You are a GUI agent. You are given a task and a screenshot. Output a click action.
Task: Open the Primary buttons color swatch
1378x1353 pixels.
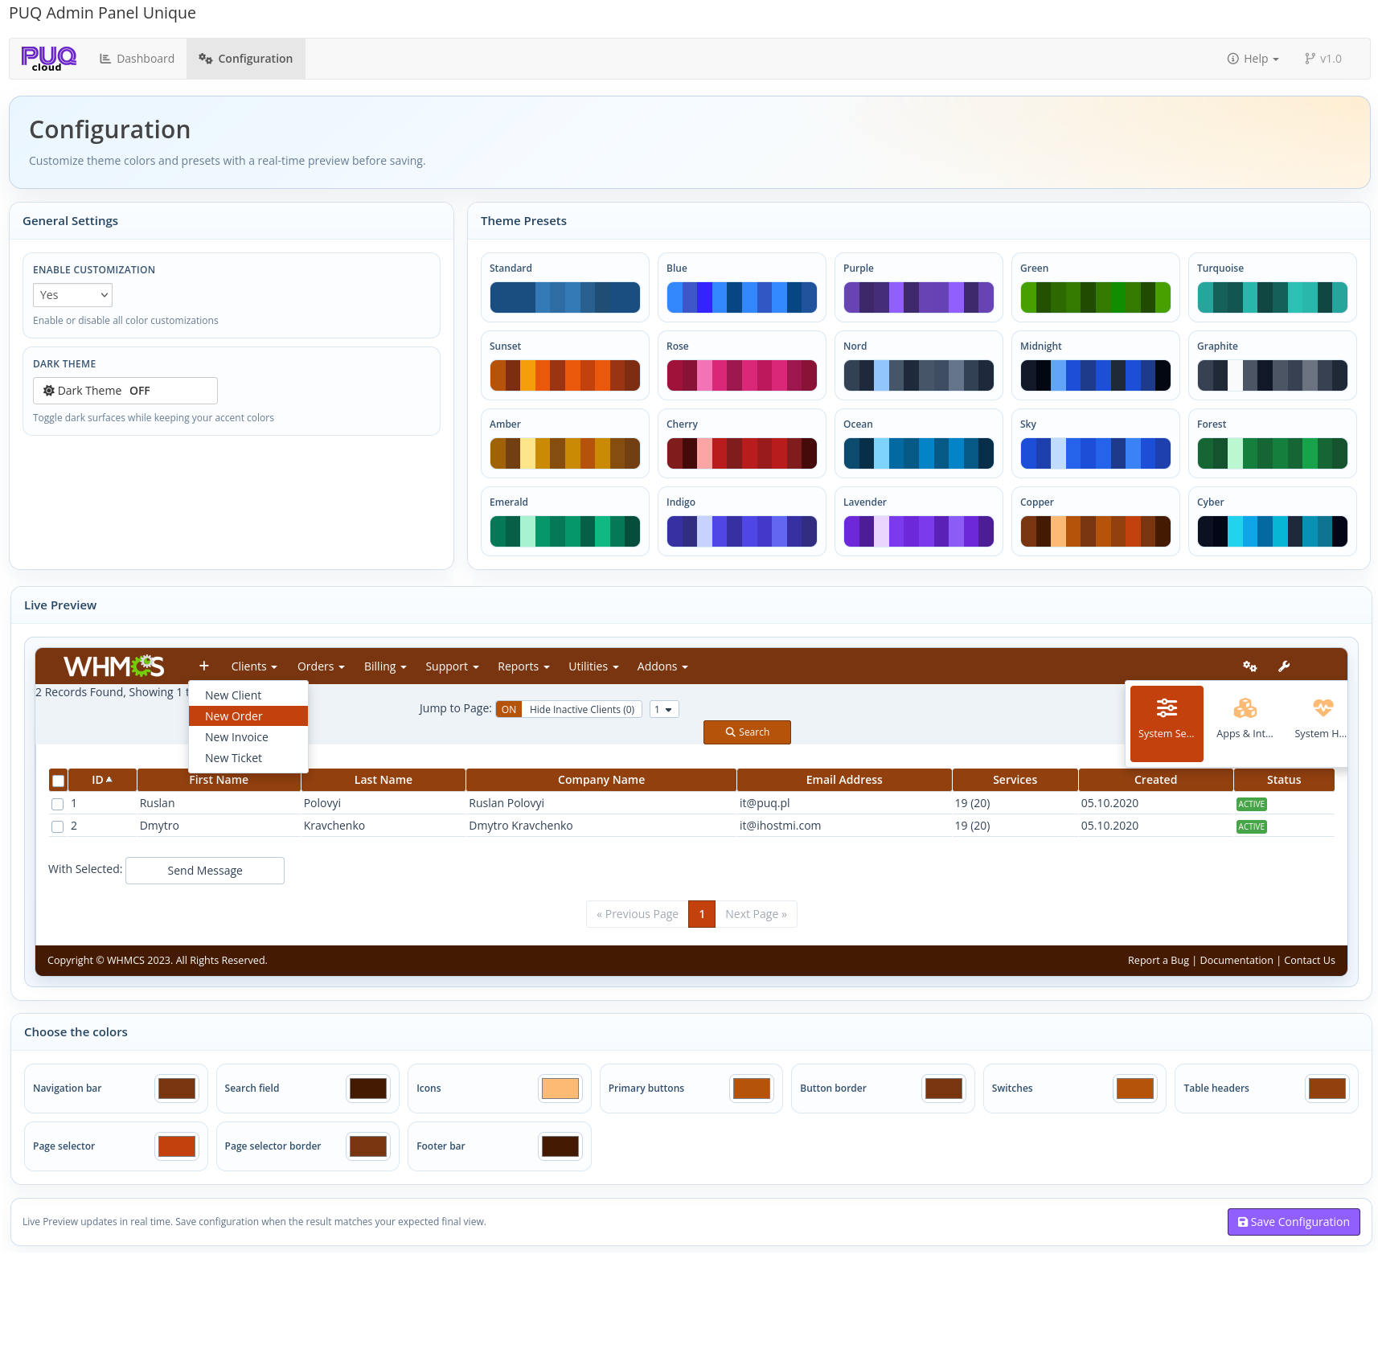751,1088
